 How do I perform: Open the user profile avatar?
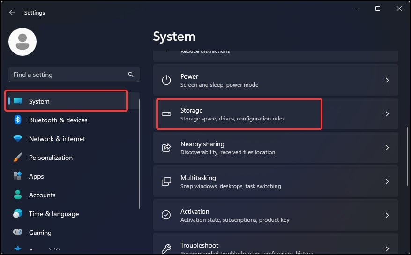coord(22,42)
